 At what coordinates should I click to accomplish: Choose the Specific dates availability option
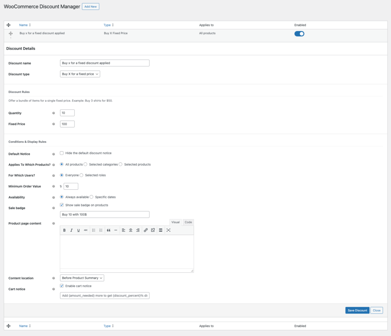(x=92, y=197)
